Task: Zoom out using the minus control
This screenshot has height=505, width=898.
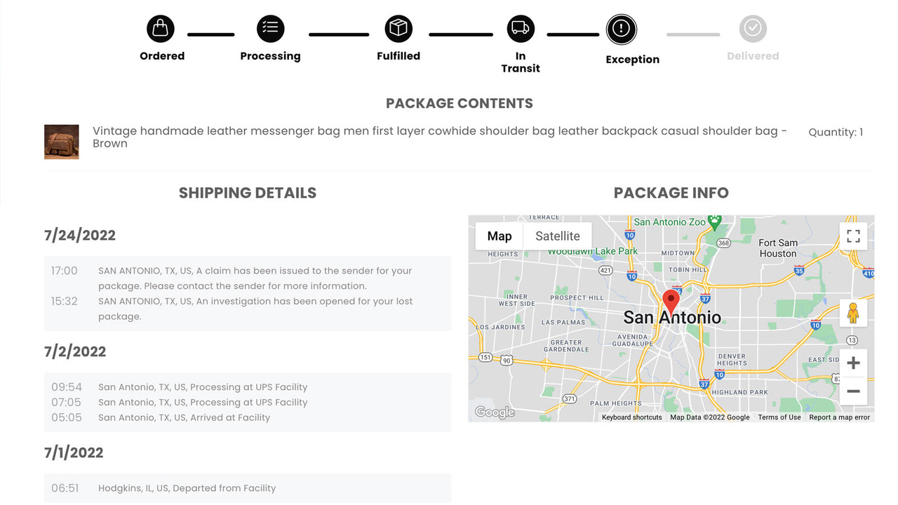Action: tap(853, 391)
